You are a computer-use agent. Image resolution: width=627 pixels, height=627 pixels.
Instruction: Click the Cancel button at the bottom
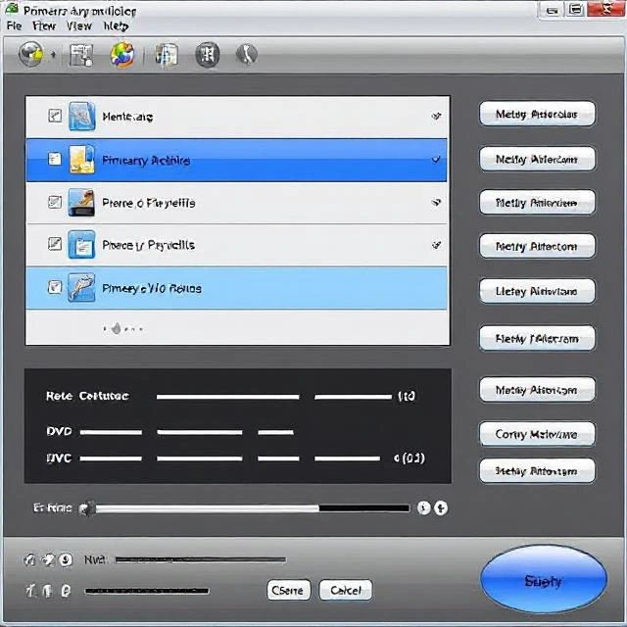point(346,590)
